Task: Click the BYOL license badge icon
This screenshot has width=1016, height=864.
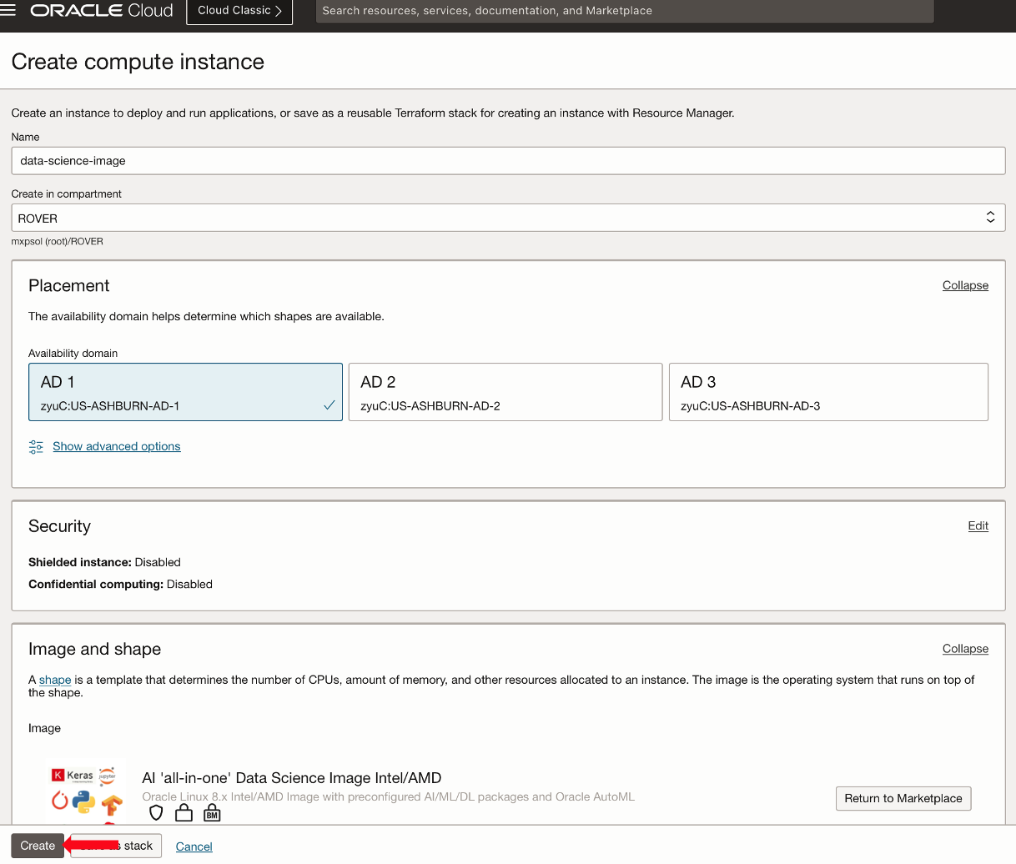Action: pyautogui.click(x=212, y=812)
